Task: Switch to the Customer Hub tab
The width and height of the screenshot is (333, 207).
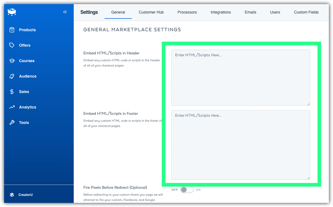Action: coord(151,12)
